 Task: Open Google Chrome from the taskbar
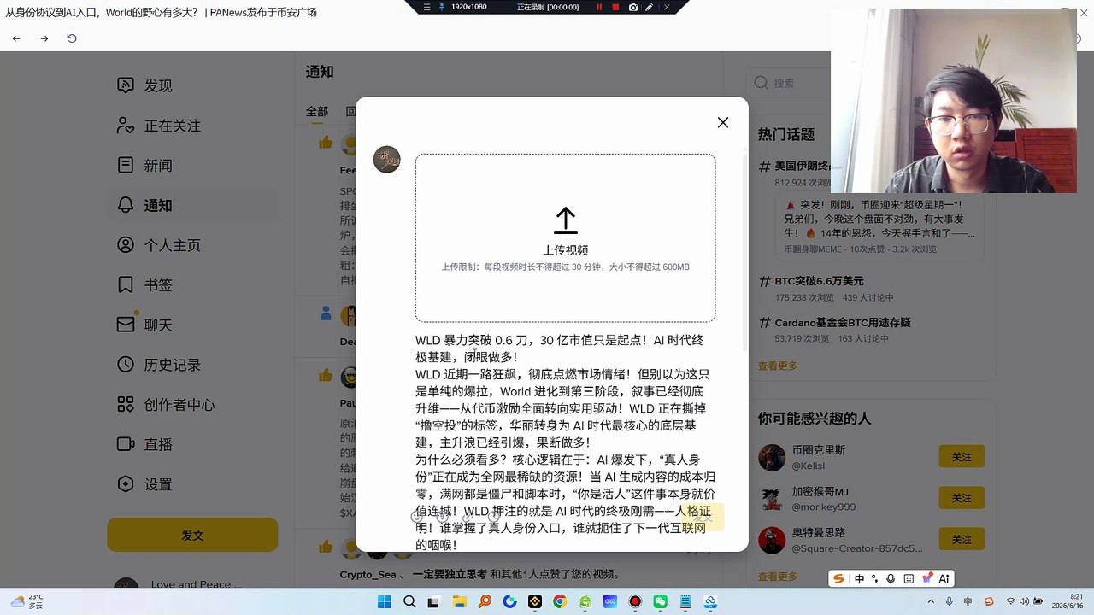[x=560, y=601]
